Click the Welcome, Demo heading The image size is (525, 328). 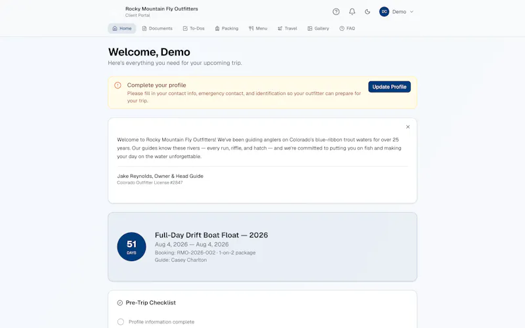pyautogui.click(x=149, y=52)
